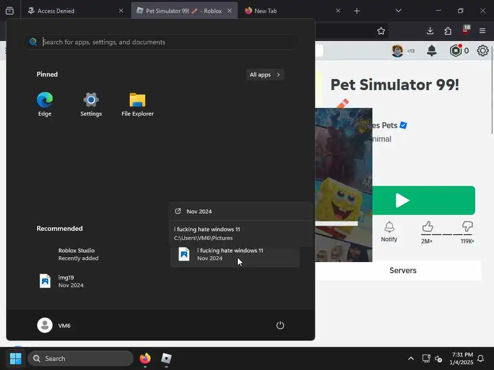The image size is (494, 370).
Task: Open Firefox from taskbar
Action: pos(145,358)
